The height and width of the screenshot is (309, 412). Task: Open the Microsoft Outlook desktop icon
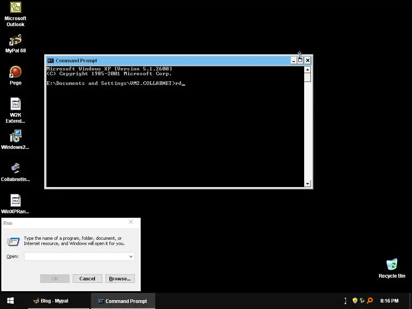tap(16, 14)
